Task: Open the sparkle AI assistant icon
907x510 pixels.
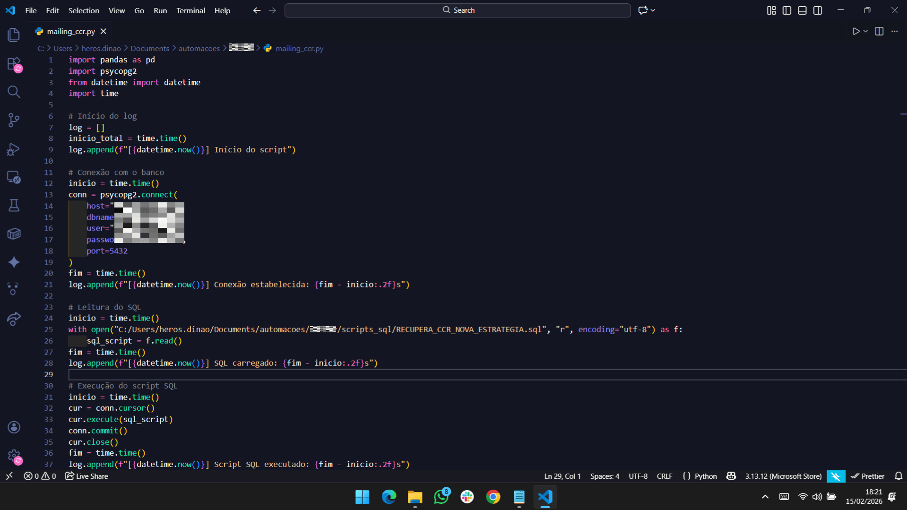Action: 14,262
